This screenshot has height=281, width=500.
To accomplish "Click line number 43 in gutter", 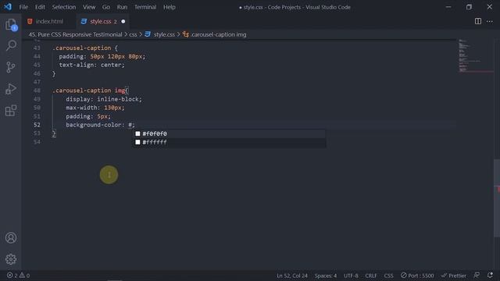I will click(37, 48).
